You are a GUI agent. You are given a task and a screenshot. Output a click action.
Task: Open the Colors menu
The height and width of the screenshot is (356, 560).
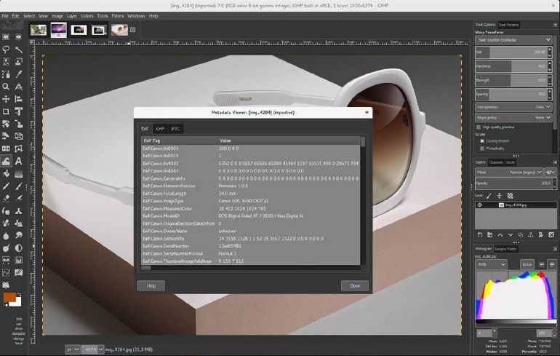pyautogui.click(x=87, y=16)
